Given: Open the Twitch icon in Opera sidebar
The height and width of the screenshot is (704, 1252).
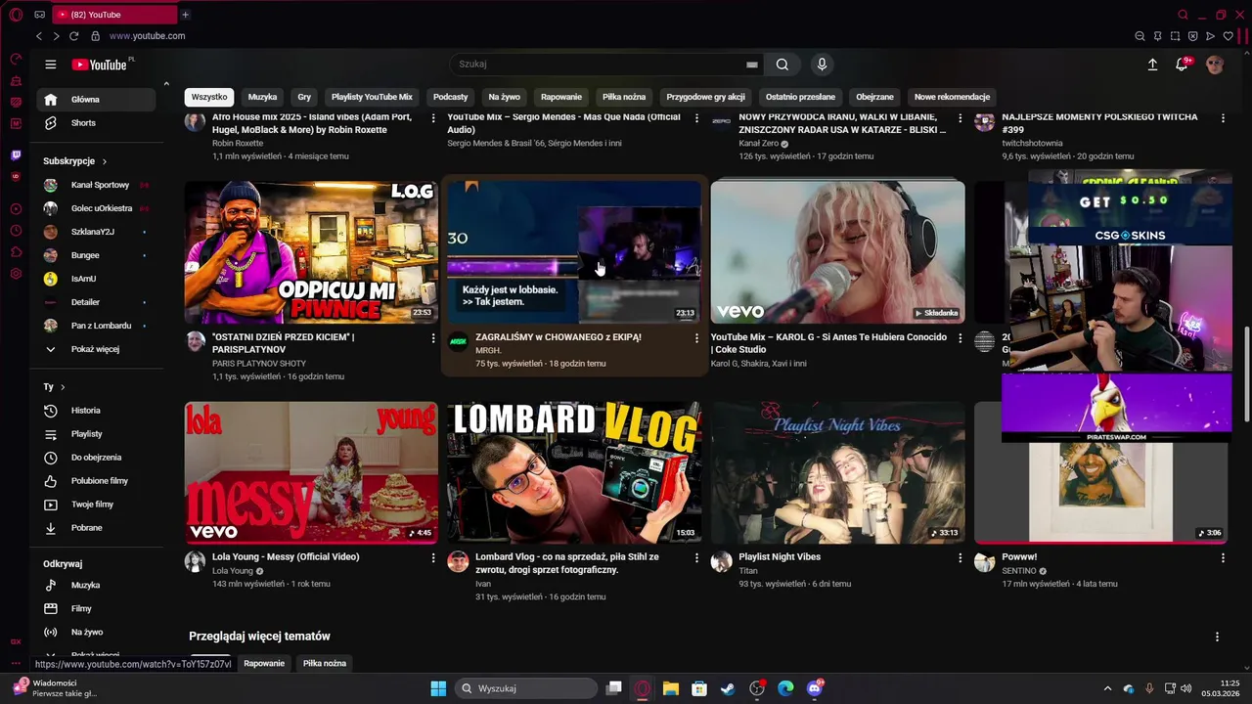Looking at the screenshot, I should coord(16,155).
